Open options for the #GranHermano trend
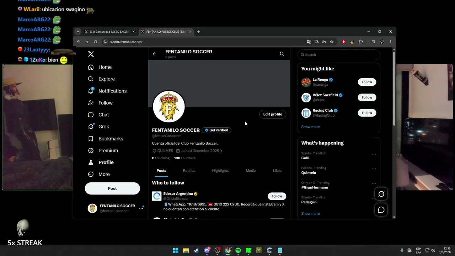This screenshot has width=455, height=256. [374, 183]
